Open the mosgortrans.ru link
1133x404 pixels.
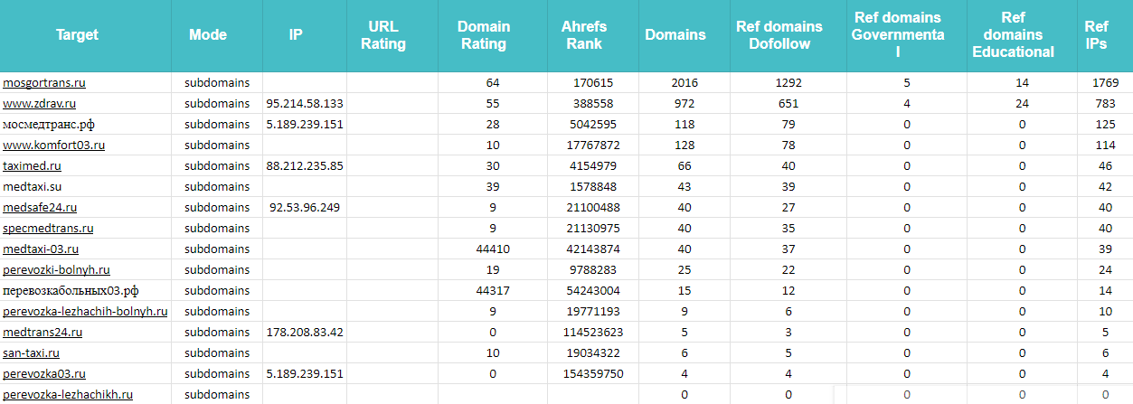pos(44,83)
